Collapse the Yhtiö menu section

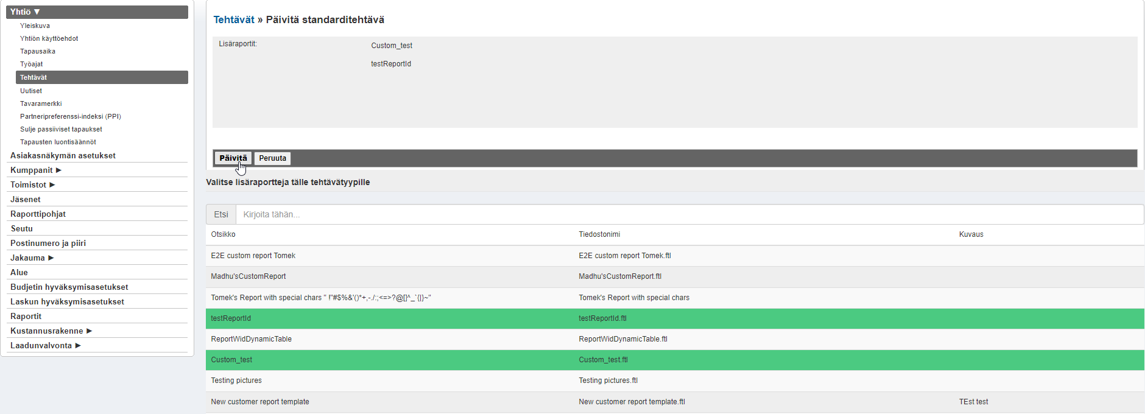pos(25,12)
